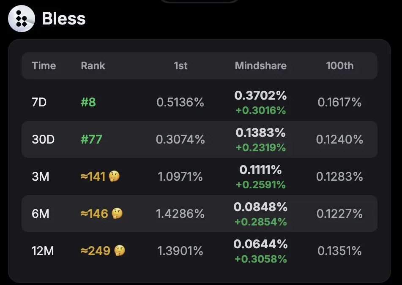
Task: Select the Time column header
Action: pos(44,66)
